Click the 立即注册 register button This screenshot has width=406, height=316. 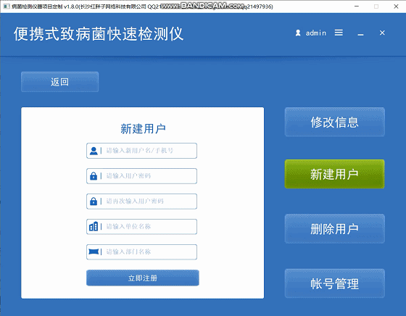[143, 278]
